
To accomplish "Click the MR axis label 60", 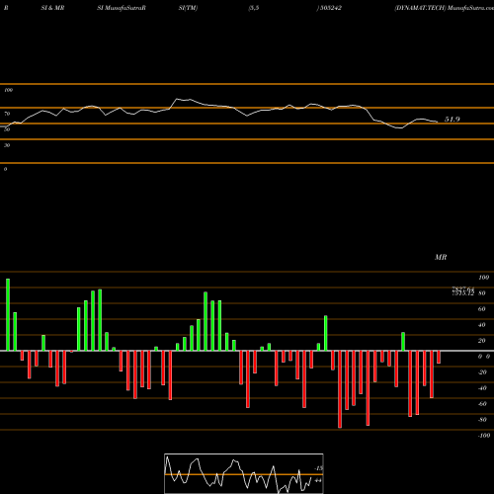I will [x=482, y=309].
